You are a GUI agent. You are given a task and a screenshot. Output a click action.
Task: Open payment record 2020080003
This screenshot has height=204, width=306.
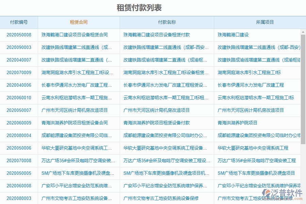tap(19, 198)
